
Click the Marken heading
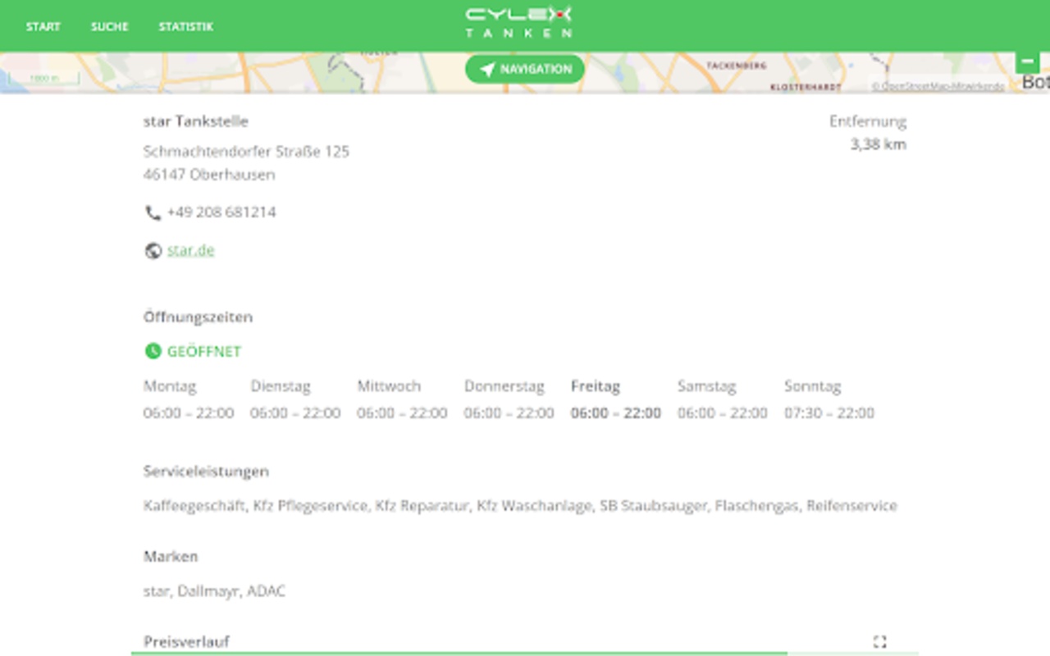pyautogui.click(x=171, y=557)
